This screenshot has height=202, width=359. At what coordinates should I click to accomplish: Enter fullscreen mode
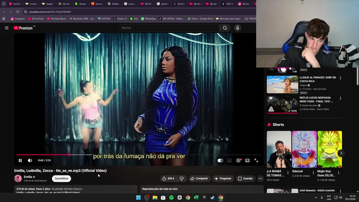coord(256,160)
